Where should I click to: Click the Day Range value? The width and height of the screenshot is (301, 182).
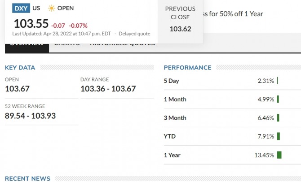tap(108, 89)
